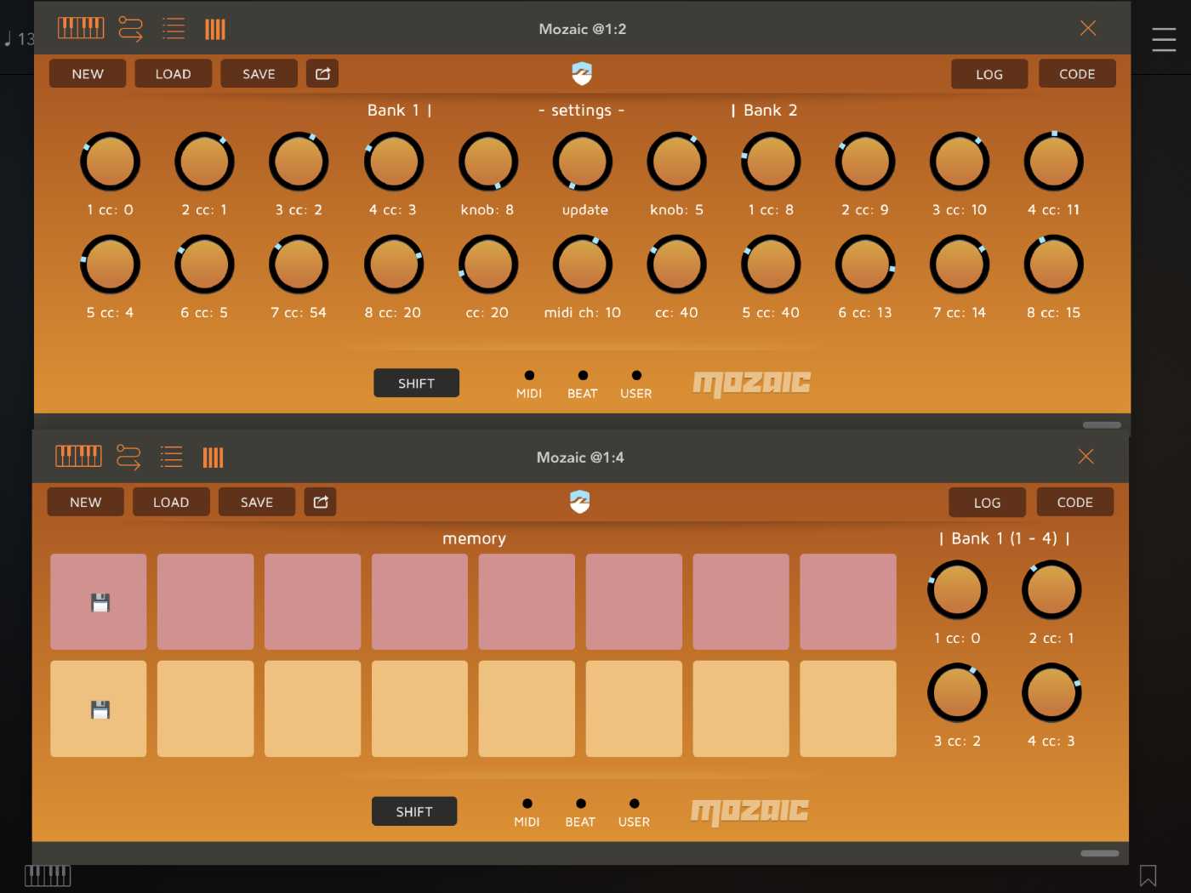Click share icon in Mozaic @1:4 toolbar

click(321, 502)
